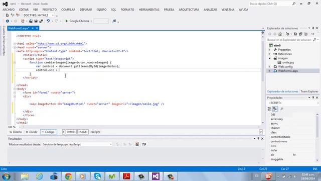This screenshot has height=181, width=321.
Task: Click the new document icon in HTML toolbar
Action: pos(7,15)
